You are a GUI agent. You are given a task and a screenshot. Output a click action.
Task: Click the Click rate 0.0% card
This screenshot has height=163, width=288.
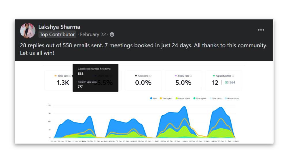(x=143, y=81)
